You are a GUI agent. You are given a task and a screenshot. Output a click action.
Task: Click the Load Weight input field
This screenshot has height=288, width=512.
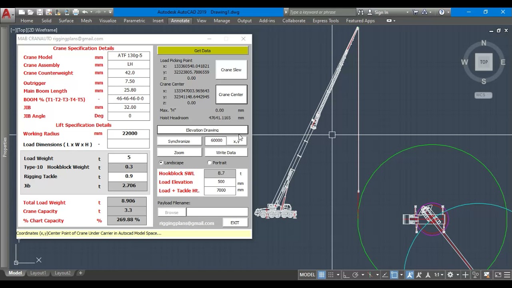(128, 158)
